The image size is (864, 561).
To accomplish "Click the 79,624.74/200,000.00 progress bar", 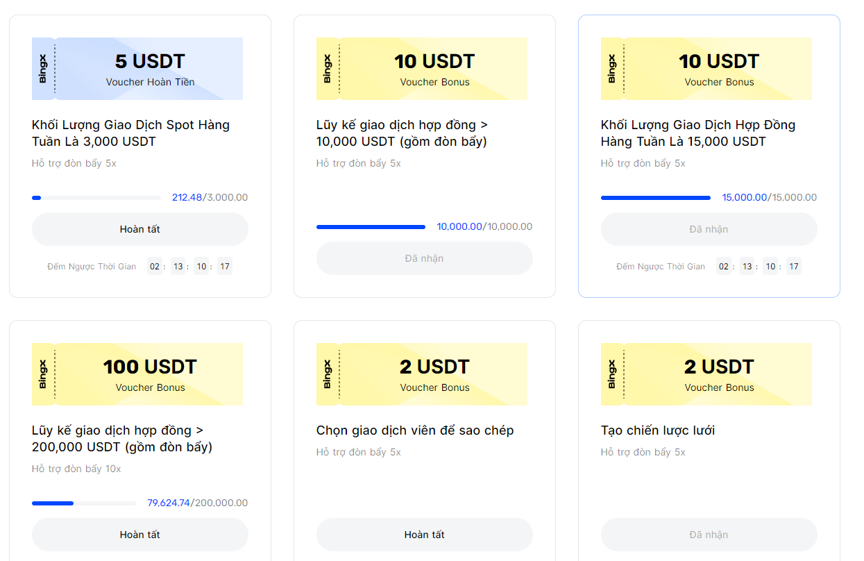I will click(84, 503).
